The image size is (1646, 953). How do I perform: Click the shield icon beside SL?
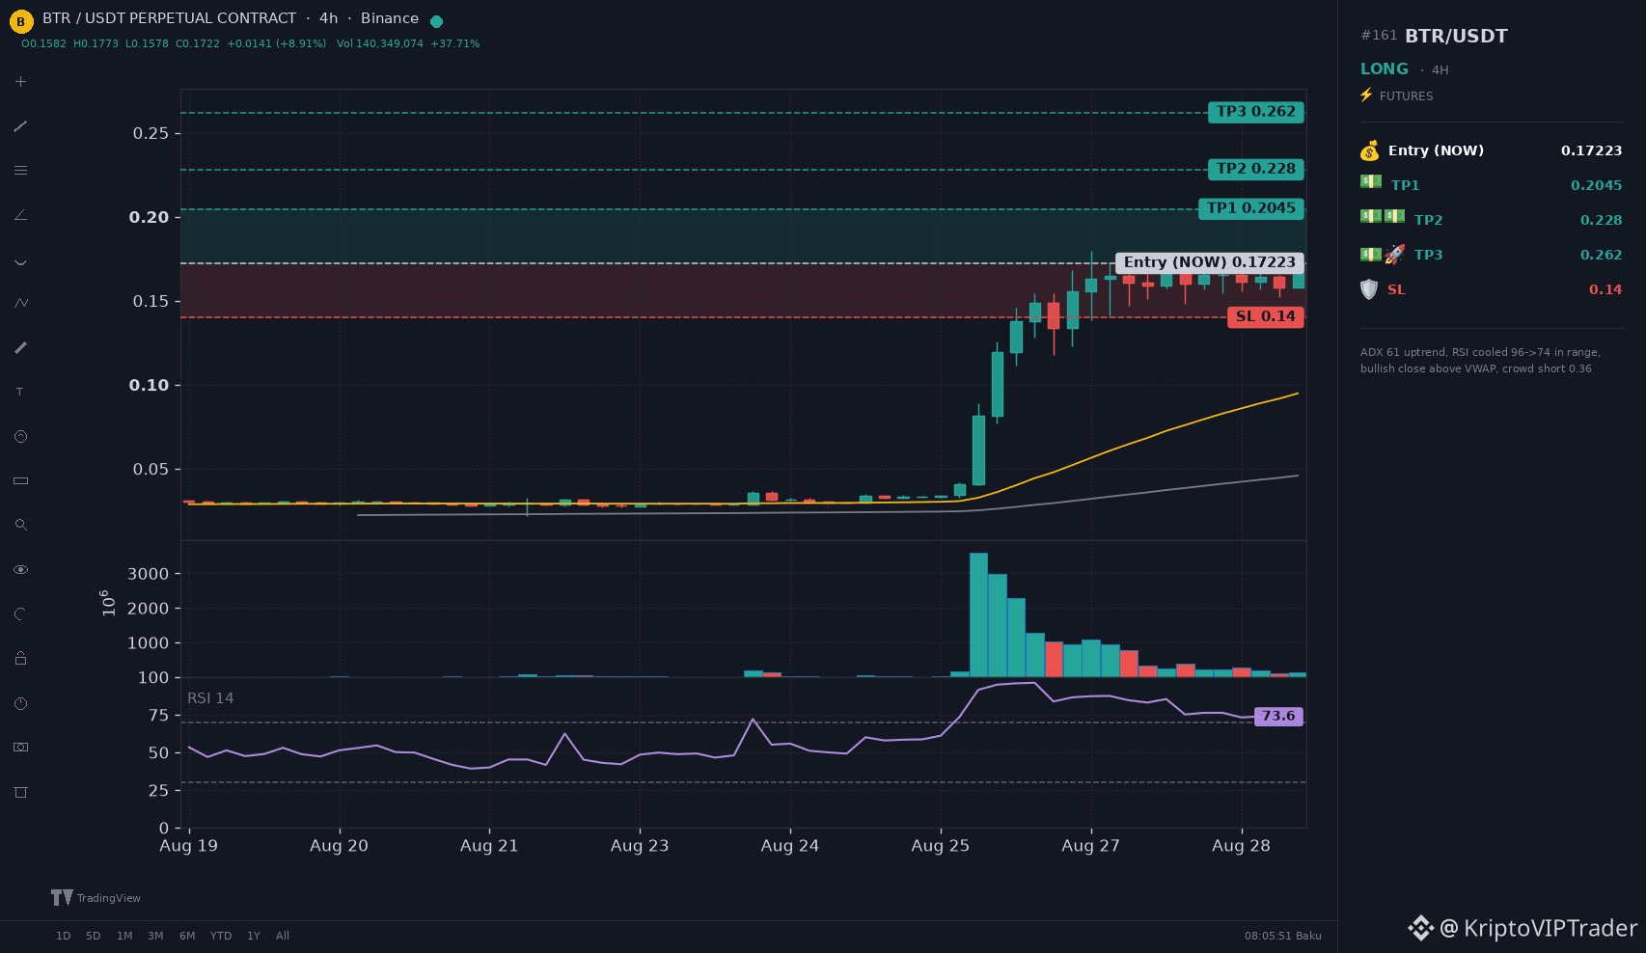tap(1369, 289)
